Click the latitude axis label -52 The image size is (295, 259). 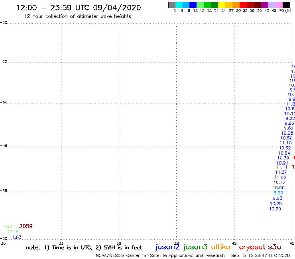click(4, 62)
